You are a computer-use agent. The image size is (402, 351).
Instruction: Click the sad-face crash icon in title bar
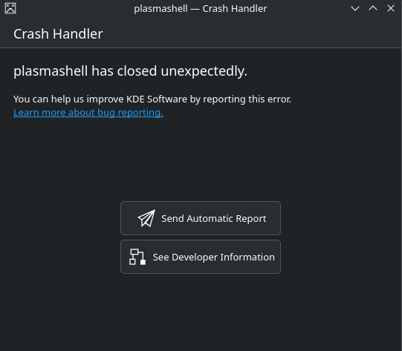pyautogui.click(x=10, y=8)
